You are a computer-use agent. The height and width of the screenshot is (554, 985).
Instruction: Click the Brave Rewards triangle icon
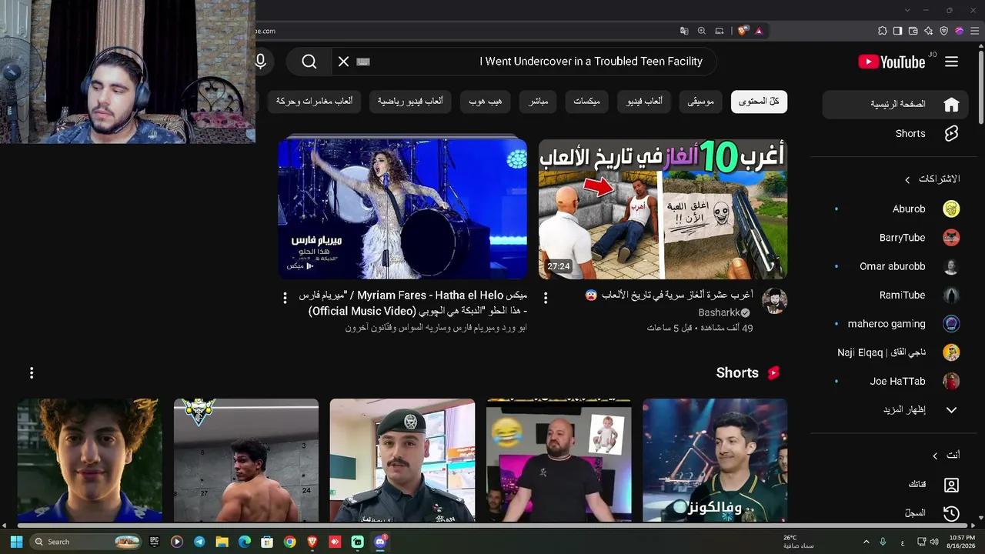tap(759, 31)
